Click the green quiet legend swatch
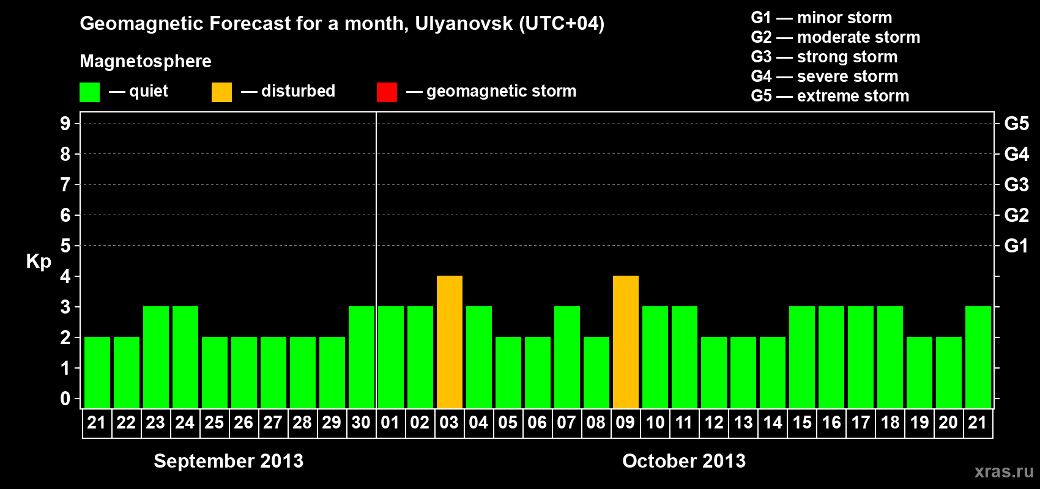The height and width of the screenshot is (489, 1040). point(89,92)
